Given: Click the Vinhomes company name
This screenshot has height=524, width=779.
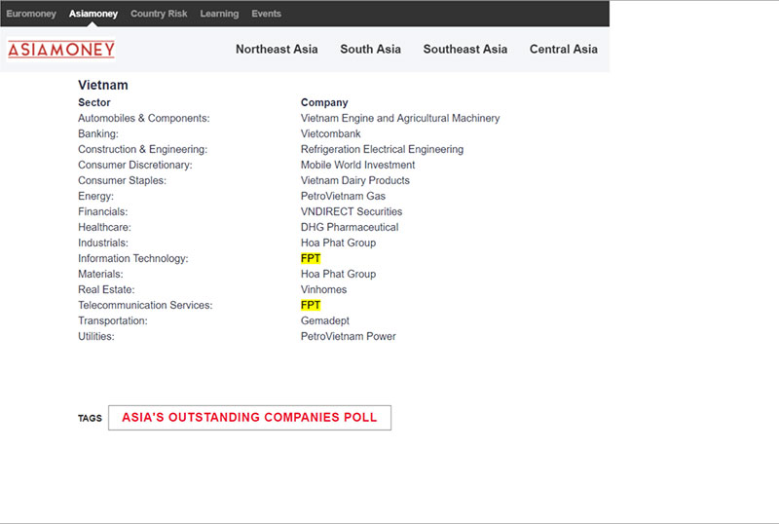Looking at the screenshot, I should click(323, 289).
